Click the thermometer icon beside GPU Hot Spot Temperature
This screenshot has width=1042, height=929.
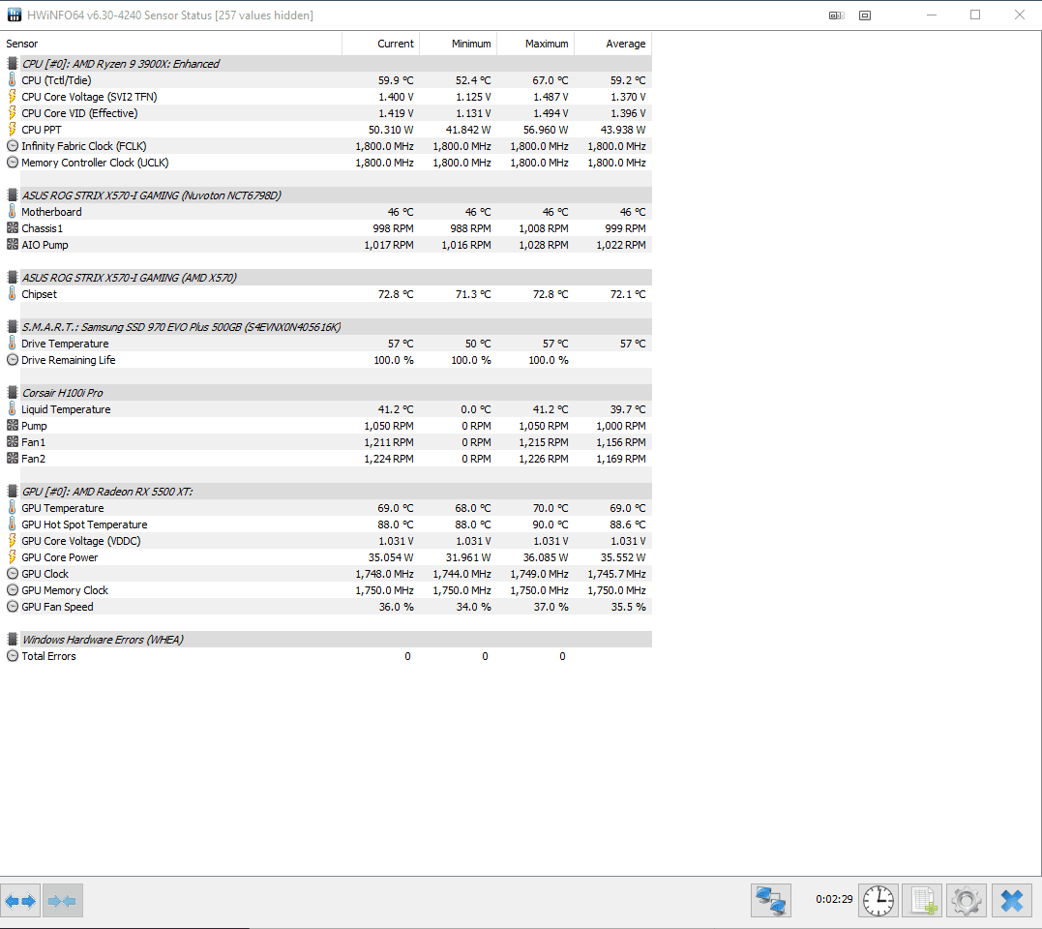[x=12, y=524]
